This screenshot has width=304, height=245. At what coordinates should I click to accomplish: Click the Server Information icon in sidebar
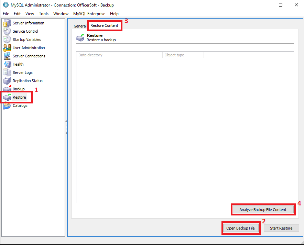[x=7, y=23]
